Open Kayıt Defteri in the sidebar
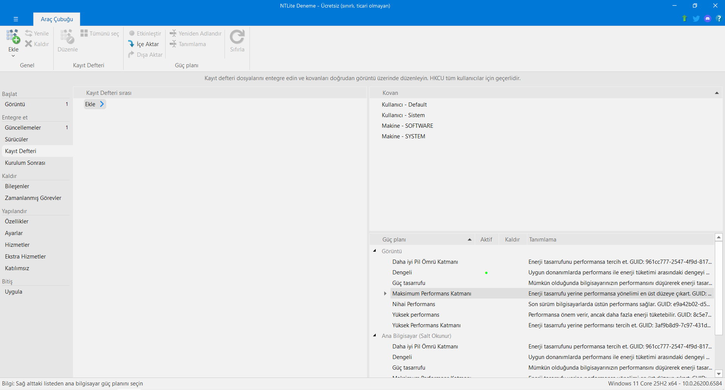This screenshot has width=725, height=390. 37,151
